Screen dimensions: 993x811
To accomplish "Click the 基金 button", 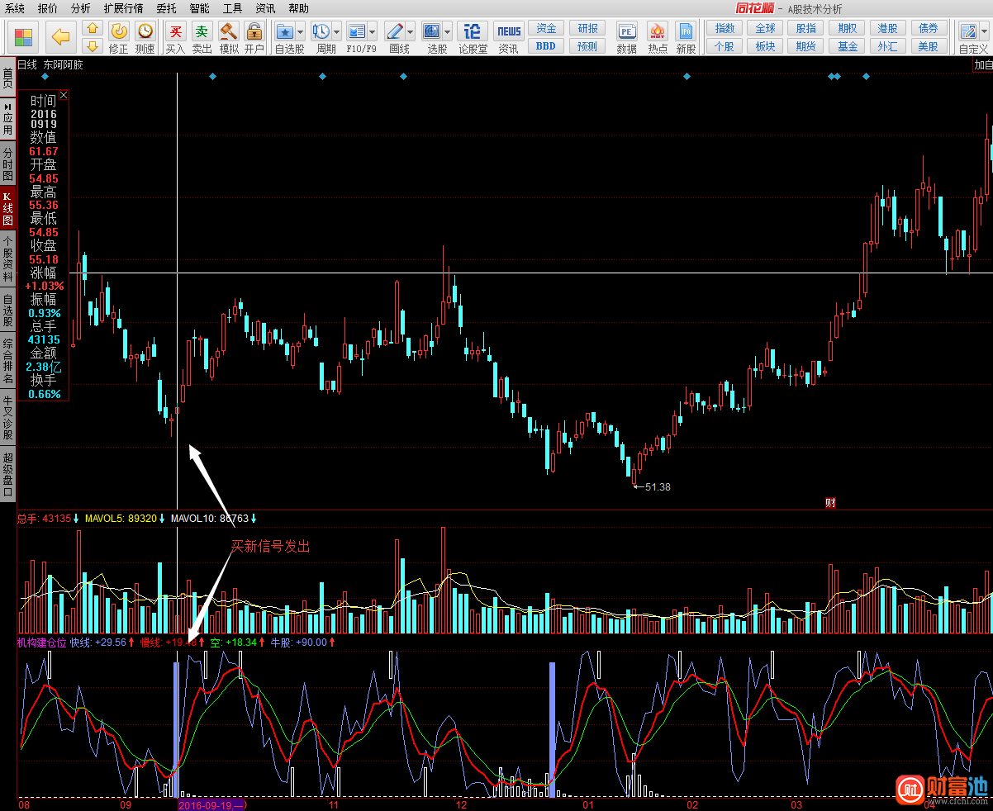I will [847, 46].
